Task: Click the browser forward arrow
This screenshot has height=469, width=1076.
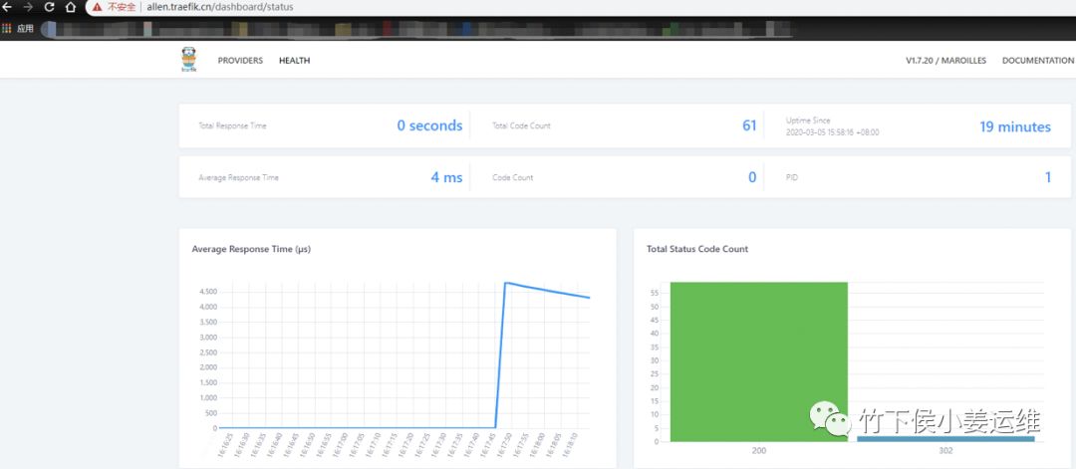Action: tap(28, 7)
